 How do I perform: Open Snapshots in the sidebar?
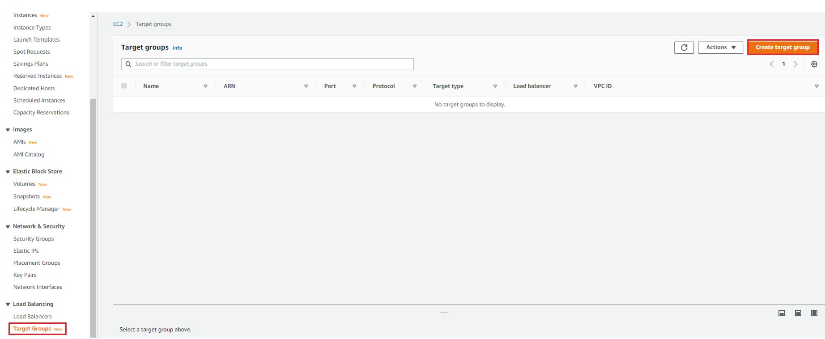click(26, 197)
